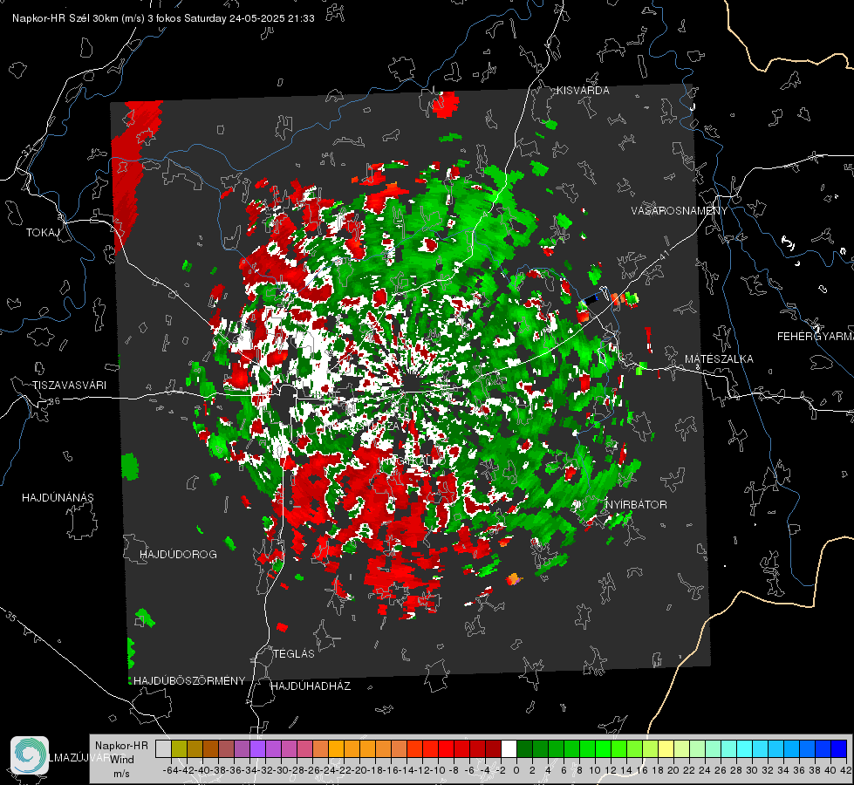Click the -64 value on the legend scale
Image resolution: width=854 pixels, height=785 pixels.
(x=170, y=770)
